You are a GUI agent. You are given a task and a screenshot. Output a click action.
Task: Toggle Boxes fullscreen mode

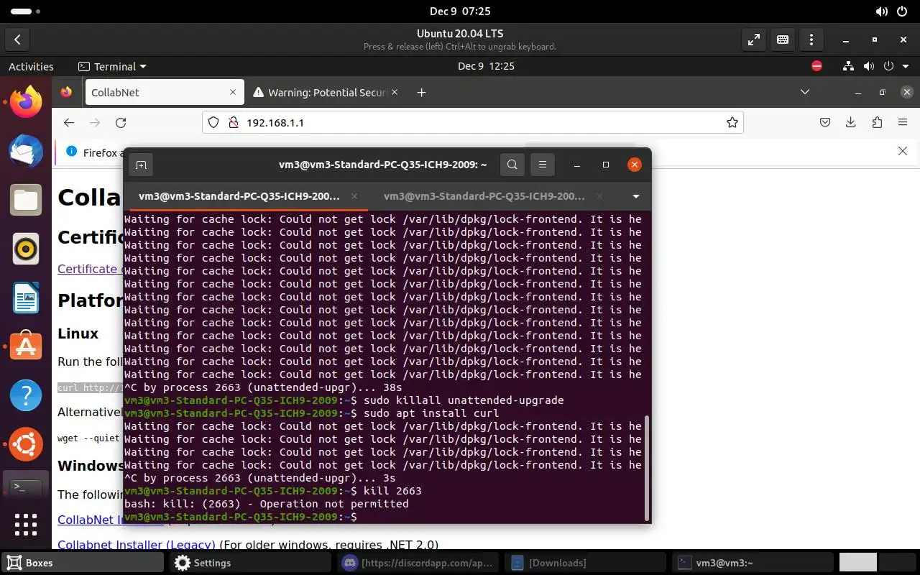pos(754,40)
